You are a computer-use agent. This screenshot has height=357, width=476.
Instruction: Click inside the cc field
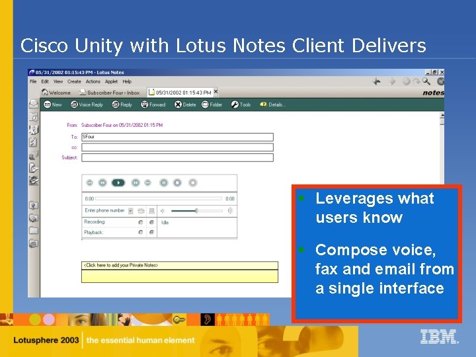pyautogui.click(x=177, y=147)
